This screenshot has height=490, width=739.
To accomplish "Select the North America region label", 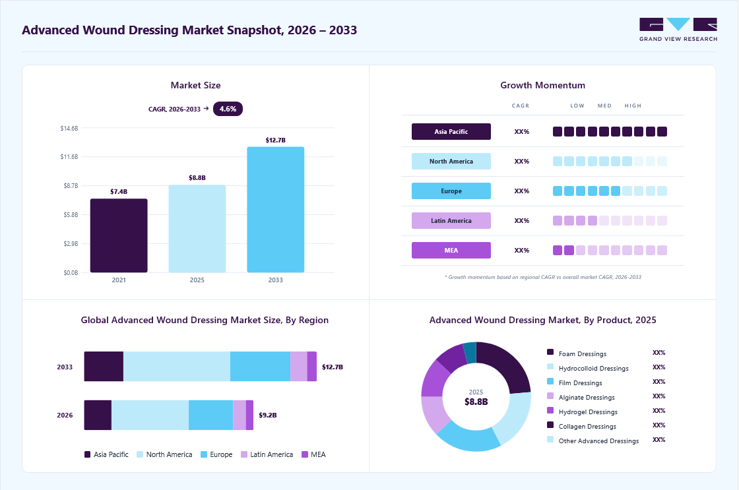I will (x=451, y=161).
